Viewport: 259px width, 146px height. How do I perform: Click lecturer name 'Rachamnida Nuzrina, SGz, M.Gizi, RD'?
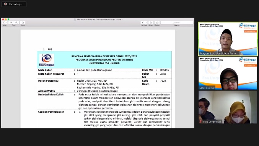[x=98, y=88]
